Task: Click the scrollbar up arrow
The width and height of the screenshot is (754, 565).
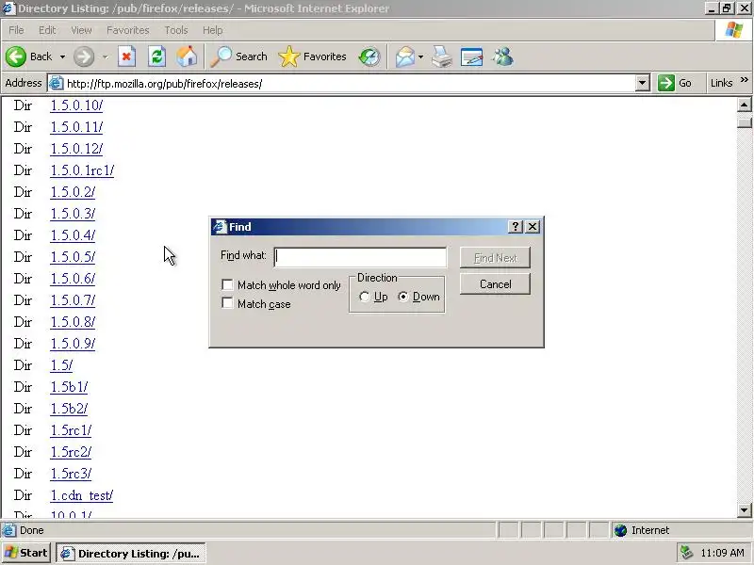Action: click(x=744, y=105)
